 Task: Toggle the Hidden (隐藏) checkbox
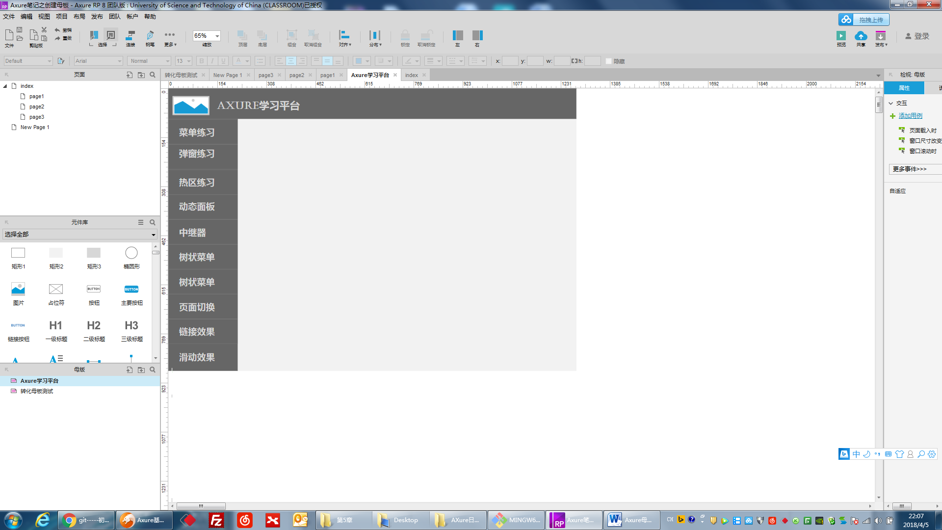[608, 61]
